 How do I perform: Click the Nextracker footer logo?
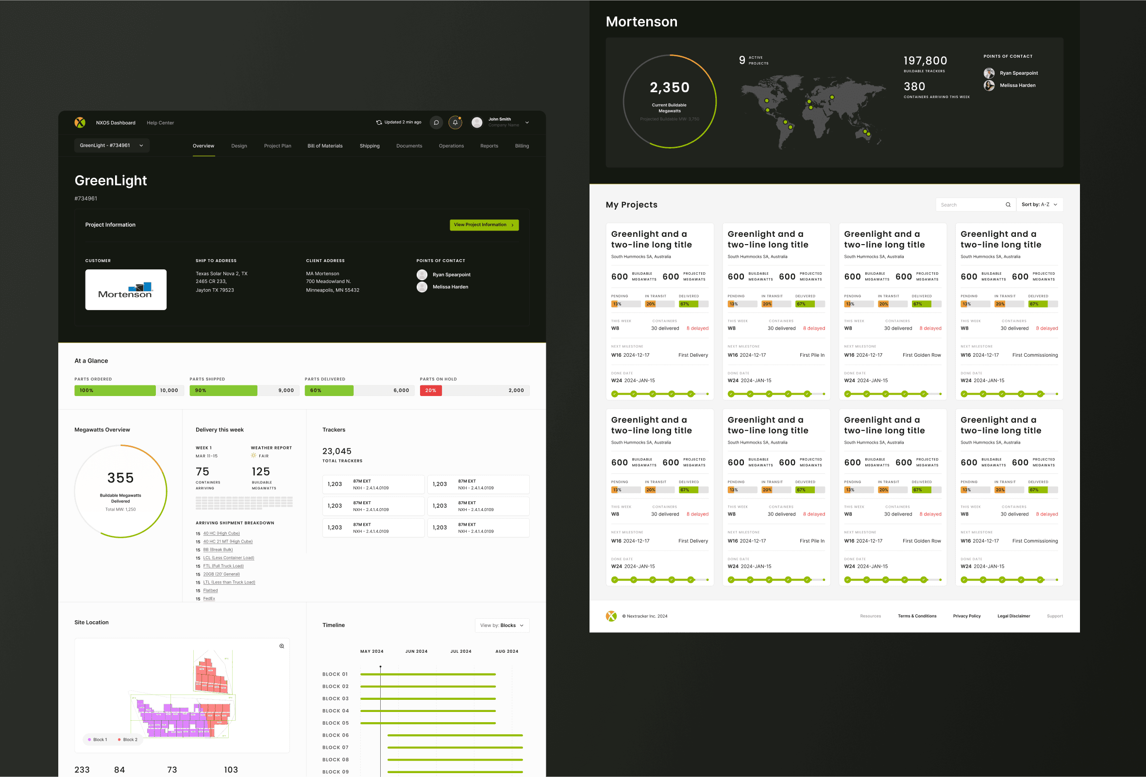[x=611, y=616]
